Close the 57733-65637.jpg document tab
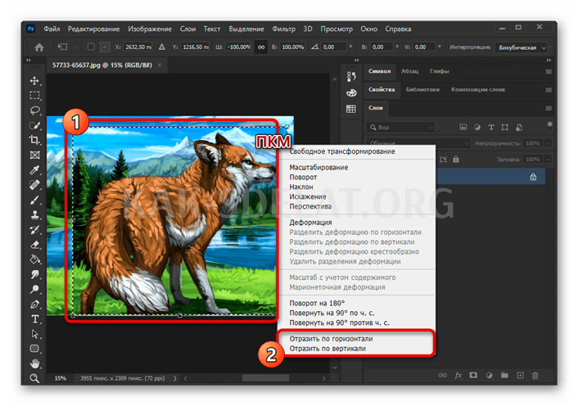578x406 pixels. point(160,65)
